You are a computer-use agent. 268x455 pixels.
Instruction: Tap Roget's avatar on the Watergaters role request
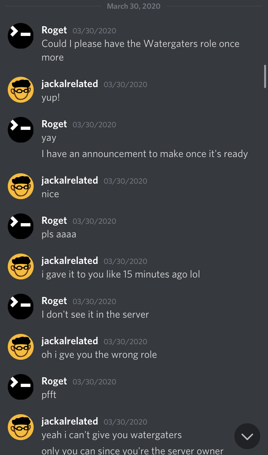(21, 36)
